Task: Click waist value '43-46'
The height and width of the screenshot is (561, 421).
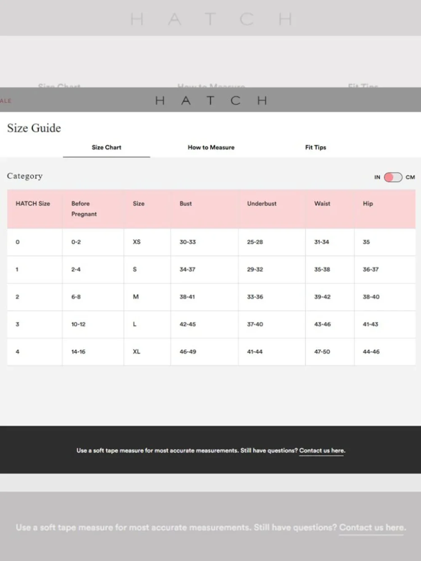Action: (322, 324)
